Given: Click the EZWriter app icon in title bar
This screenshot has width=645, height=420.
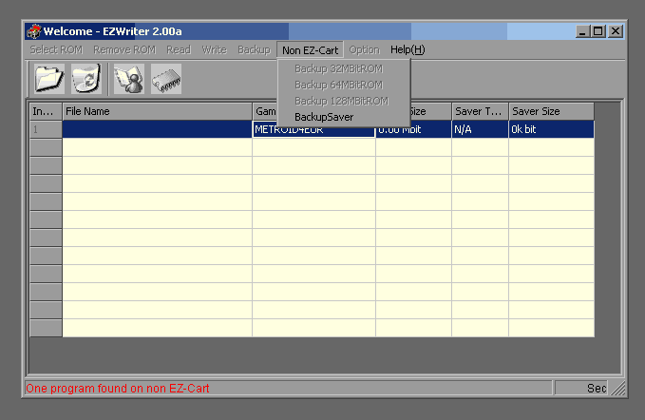Looking at the screenshot, I should [x=34, y=31].
